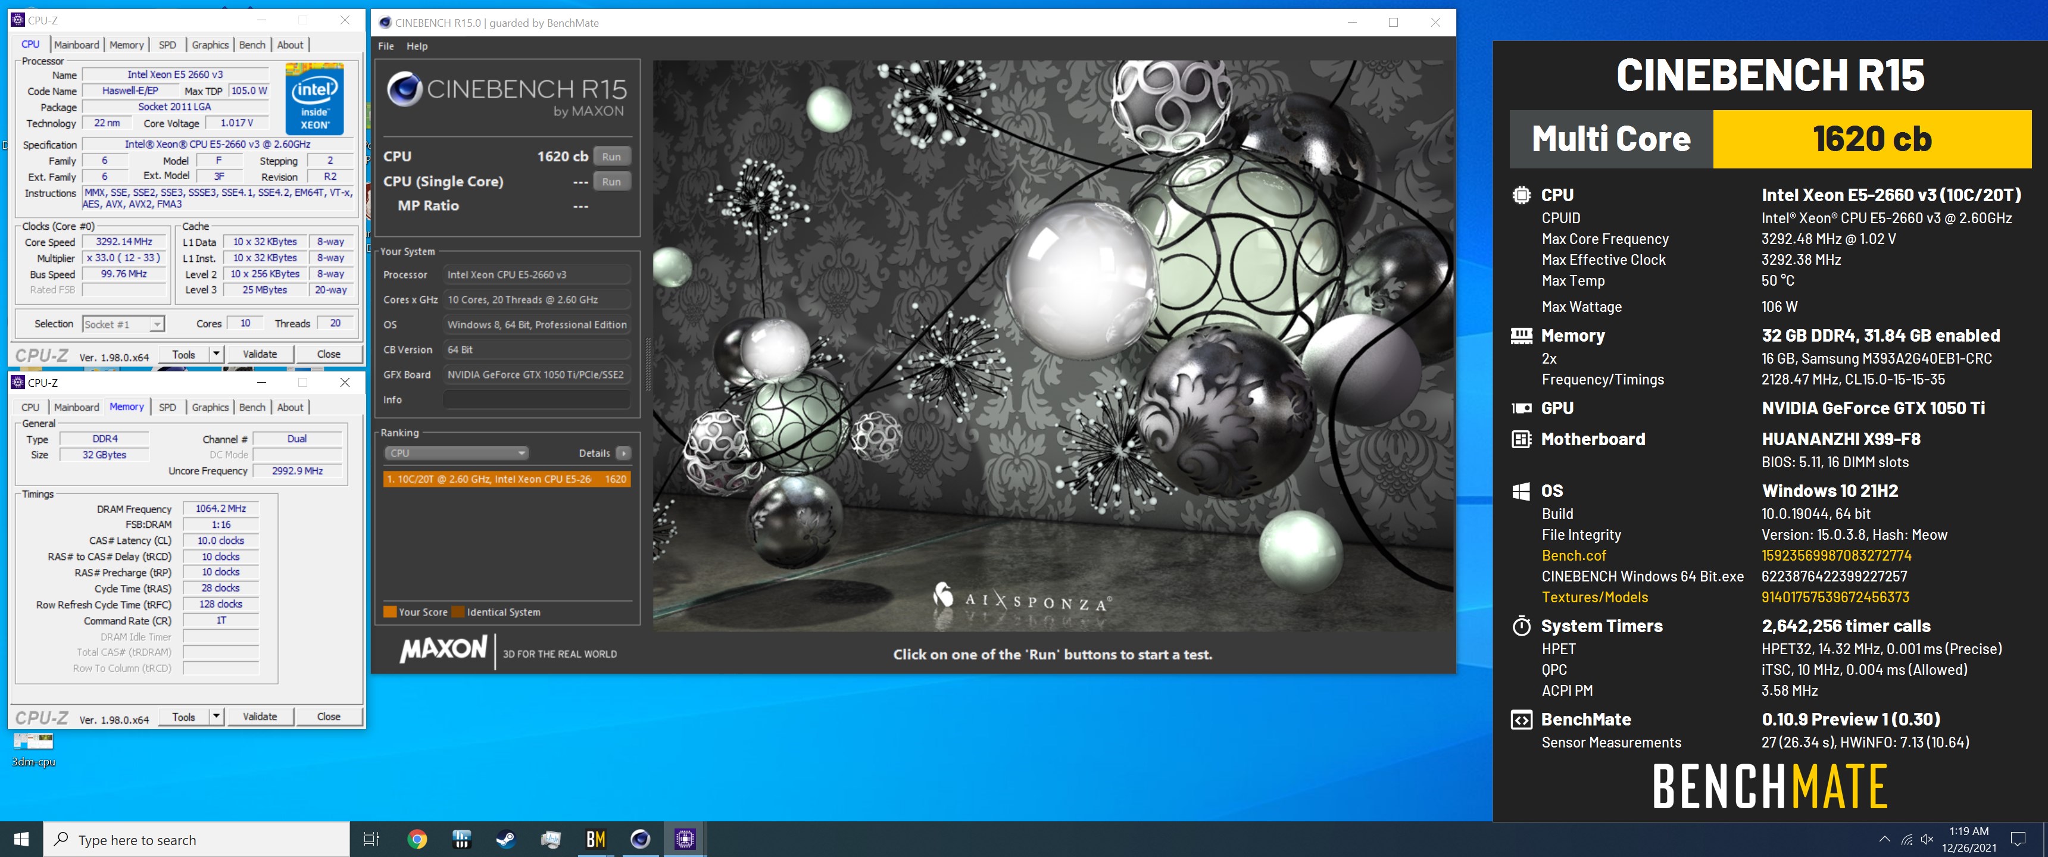2048x857 pixels.
Task: Show hidden tray icons chevron
Action: pos(1884,840)
